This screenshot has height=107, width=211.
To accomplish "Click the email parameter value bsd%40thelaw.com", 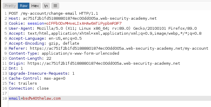I will click(x=42, y=98).
